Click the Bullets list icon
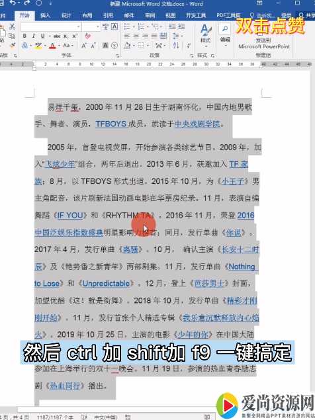 coord(127,26)
